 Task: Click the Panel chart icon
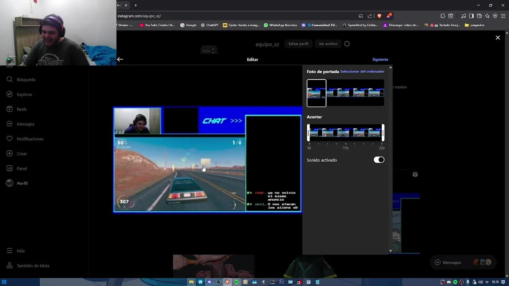(10, 168)
